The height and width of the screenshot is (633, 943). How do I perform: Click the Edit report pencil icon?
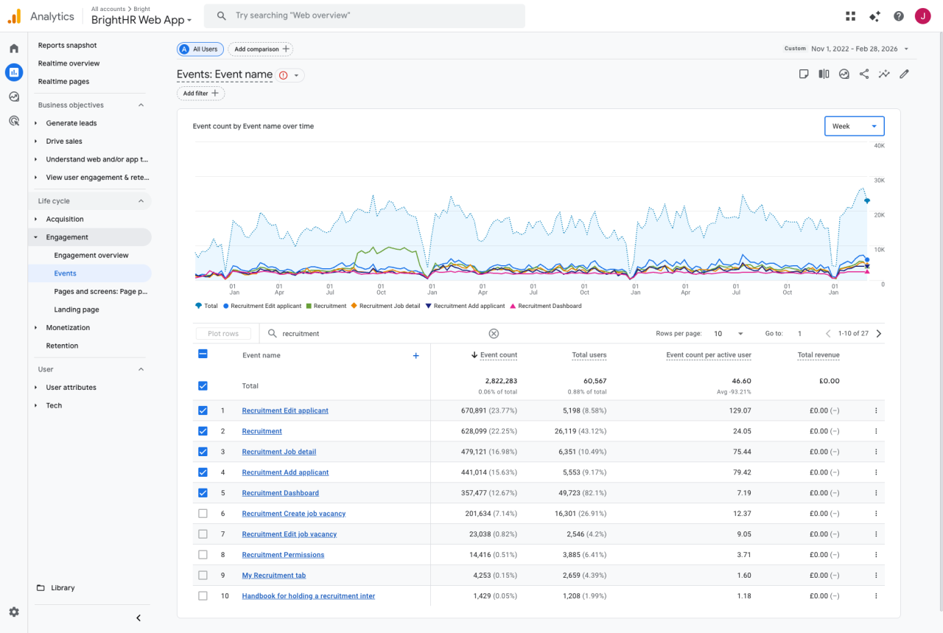pyautogui.click(x=905, y=74)
